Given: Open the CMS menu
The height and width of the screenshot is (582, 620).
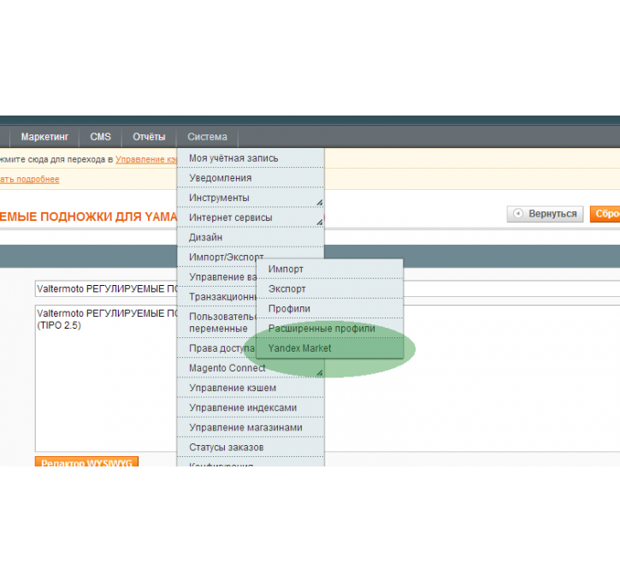Looking at the screenshot, I should pos(100,137).
